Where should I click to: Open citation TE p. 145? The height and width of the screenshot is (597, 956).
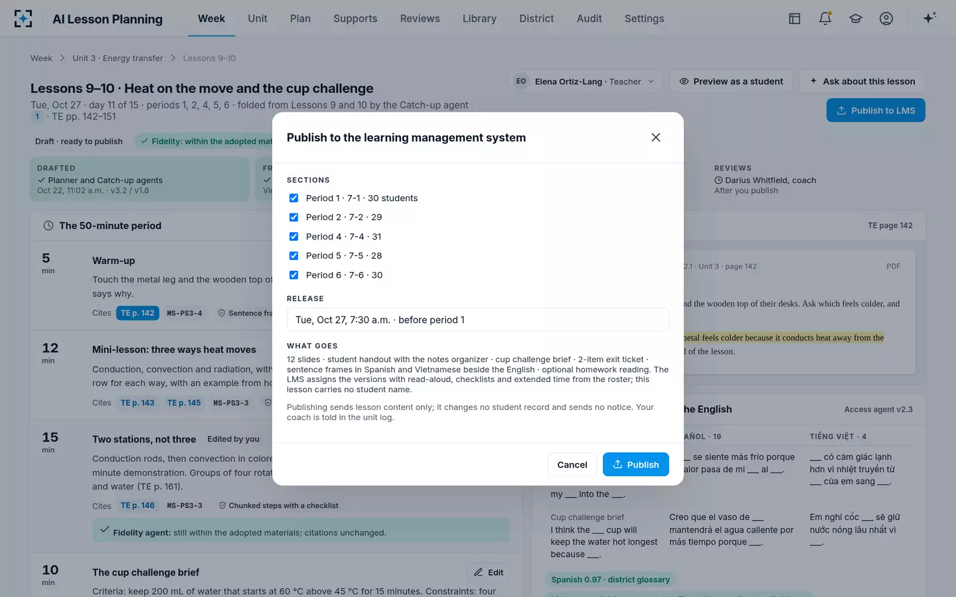click(184, 403)
